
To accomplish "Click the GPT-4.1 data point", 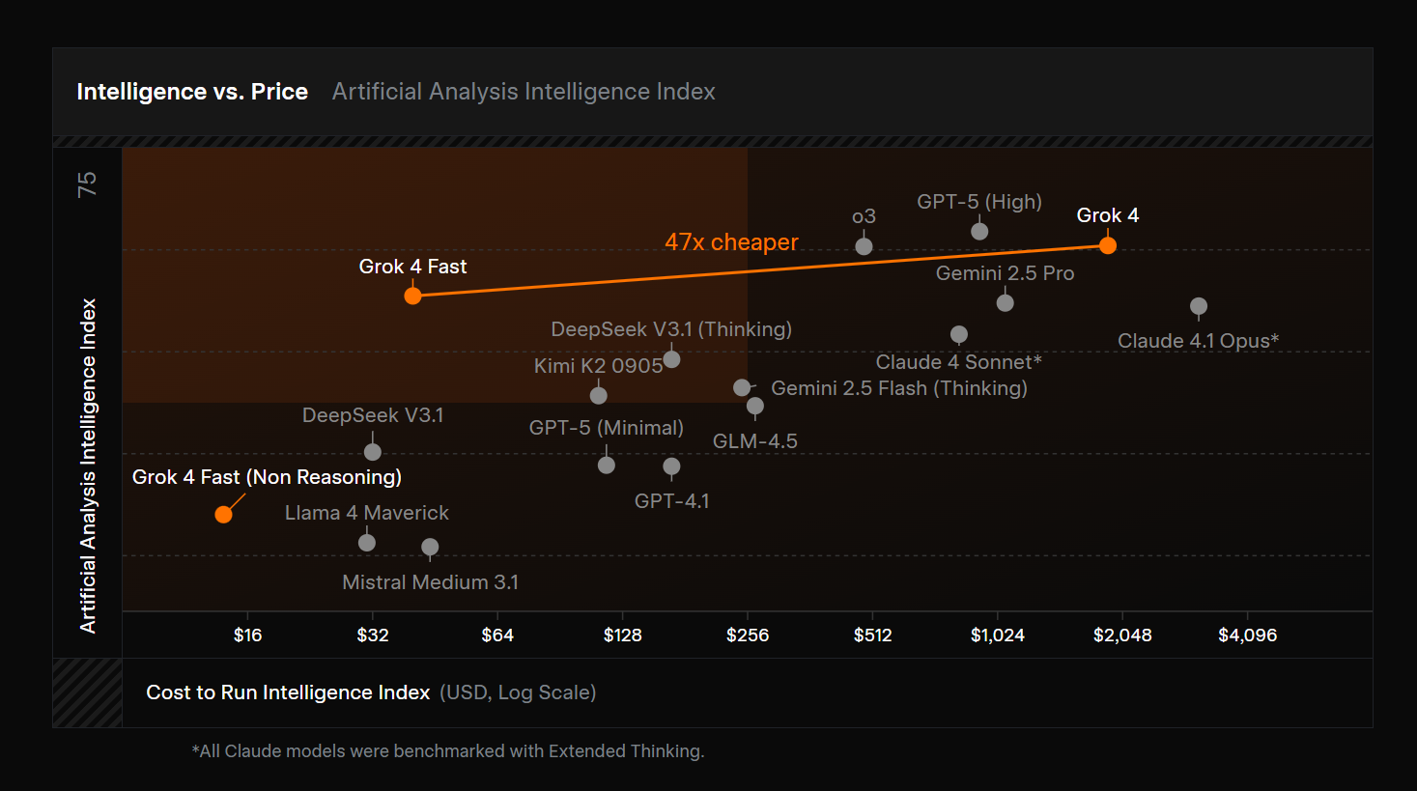I will click(671, 466).
